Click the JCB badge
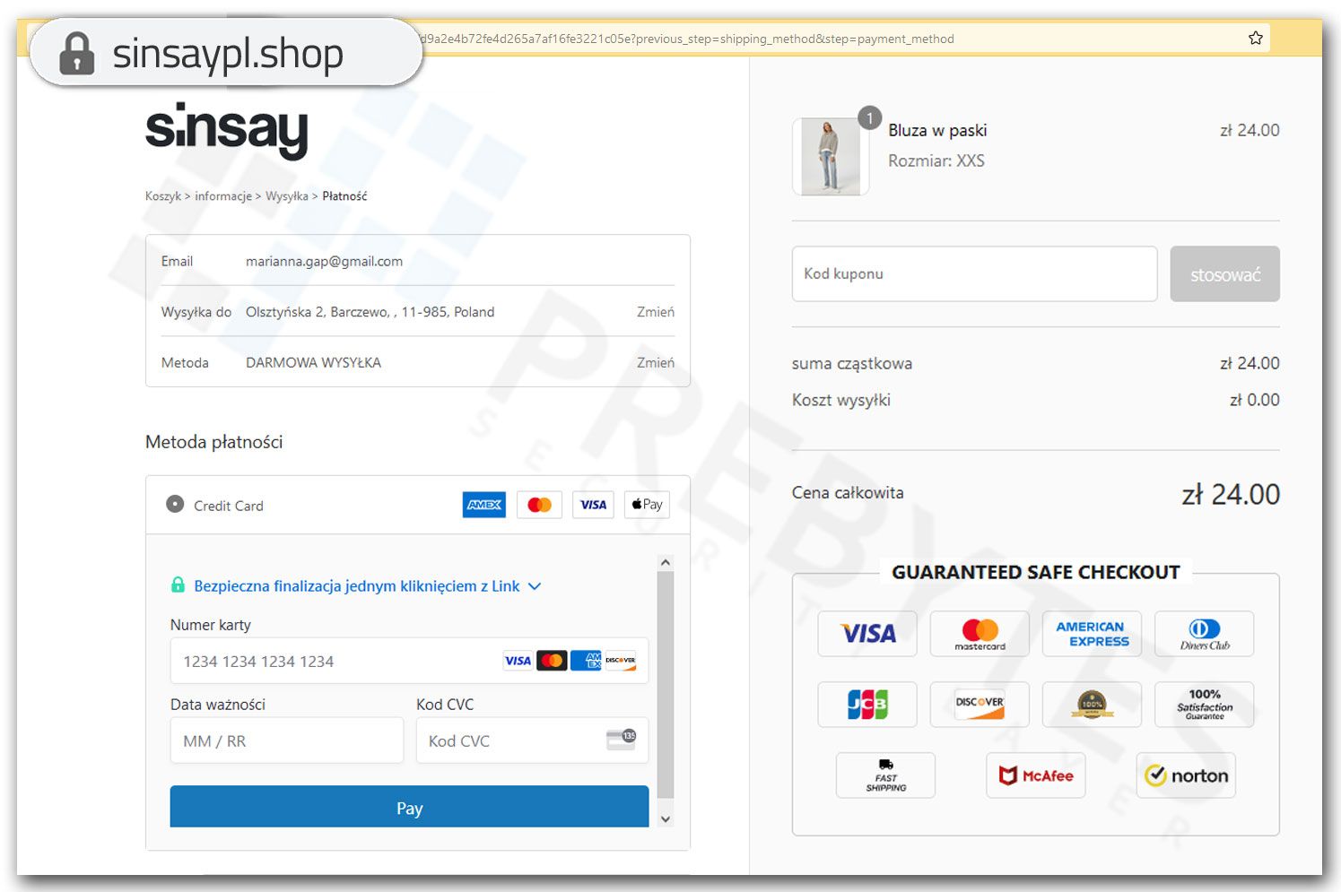 point(867,704)
